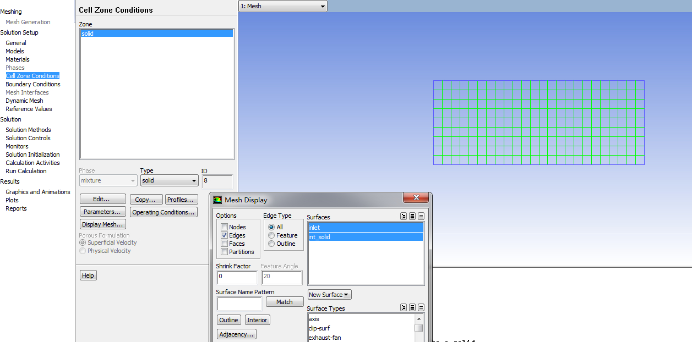Select the solid zone in Zone list
This screenshot has width=692, height=342.
157,34
